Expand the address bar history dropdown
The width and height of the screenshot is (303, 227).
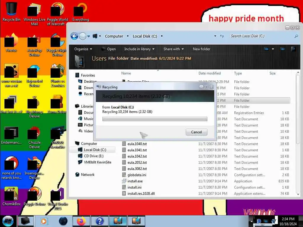pos(215,36)
